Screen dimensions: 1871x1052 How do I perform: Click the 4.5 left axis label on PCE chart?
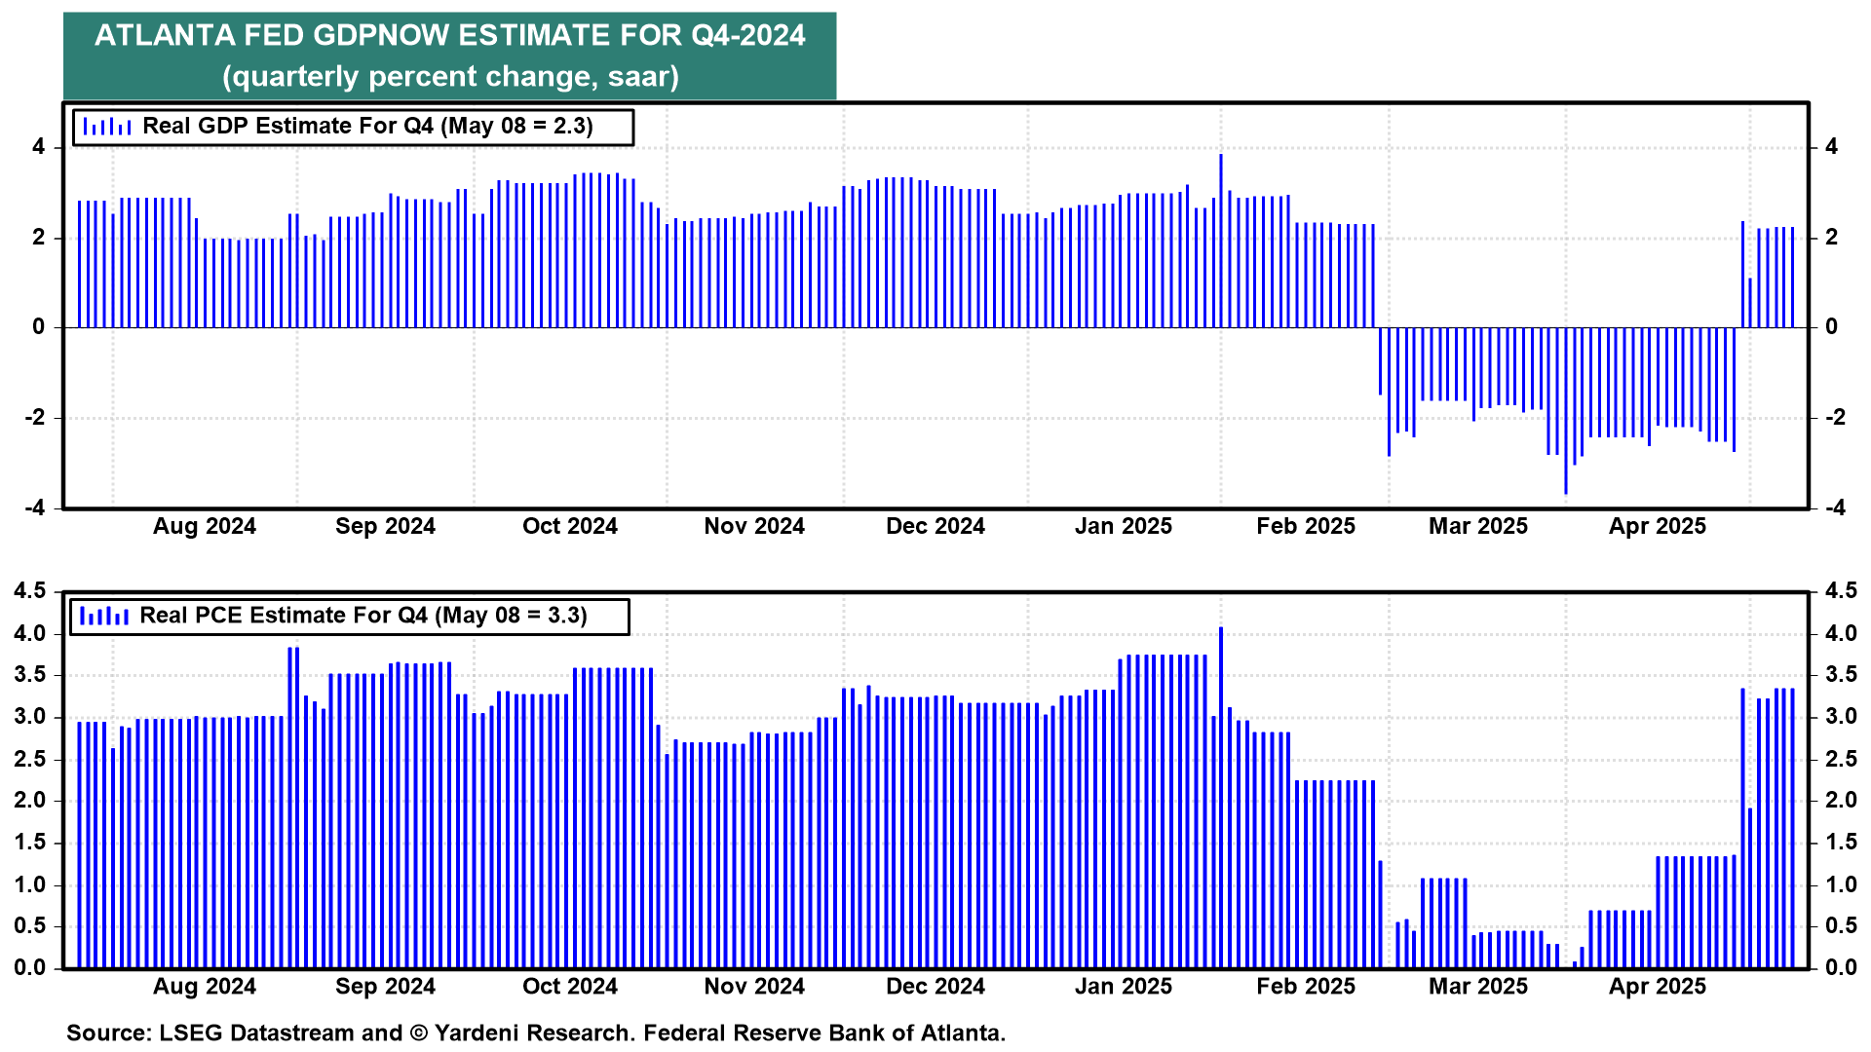tap(29, 591)
